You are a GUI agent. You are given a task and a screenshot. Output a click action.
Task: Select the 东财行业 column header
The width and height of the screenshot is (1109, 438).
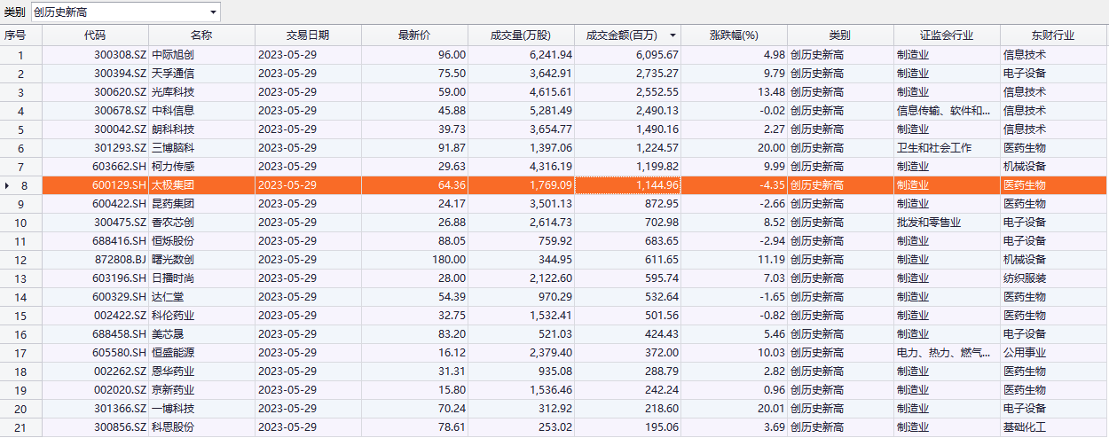[1053, 35]
